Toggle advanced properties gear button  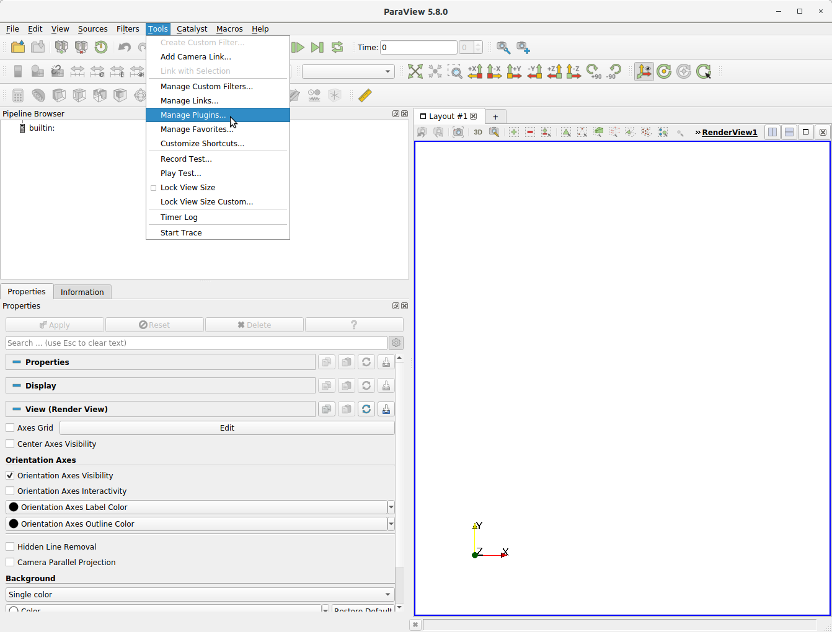click(x=396, y=343)
